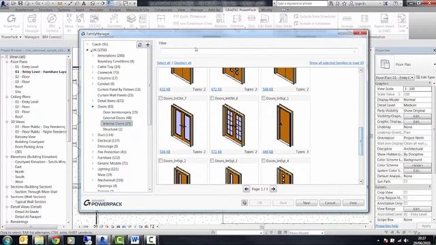
Task: Click the View Sheet ribbon icon
Action: click(283, 21)
